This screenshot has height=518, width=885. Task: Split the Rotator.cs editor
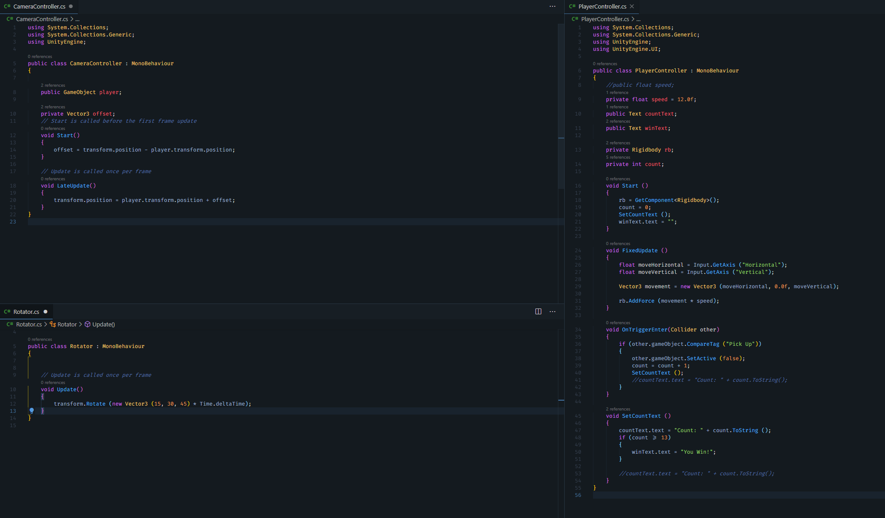point(538,312)
